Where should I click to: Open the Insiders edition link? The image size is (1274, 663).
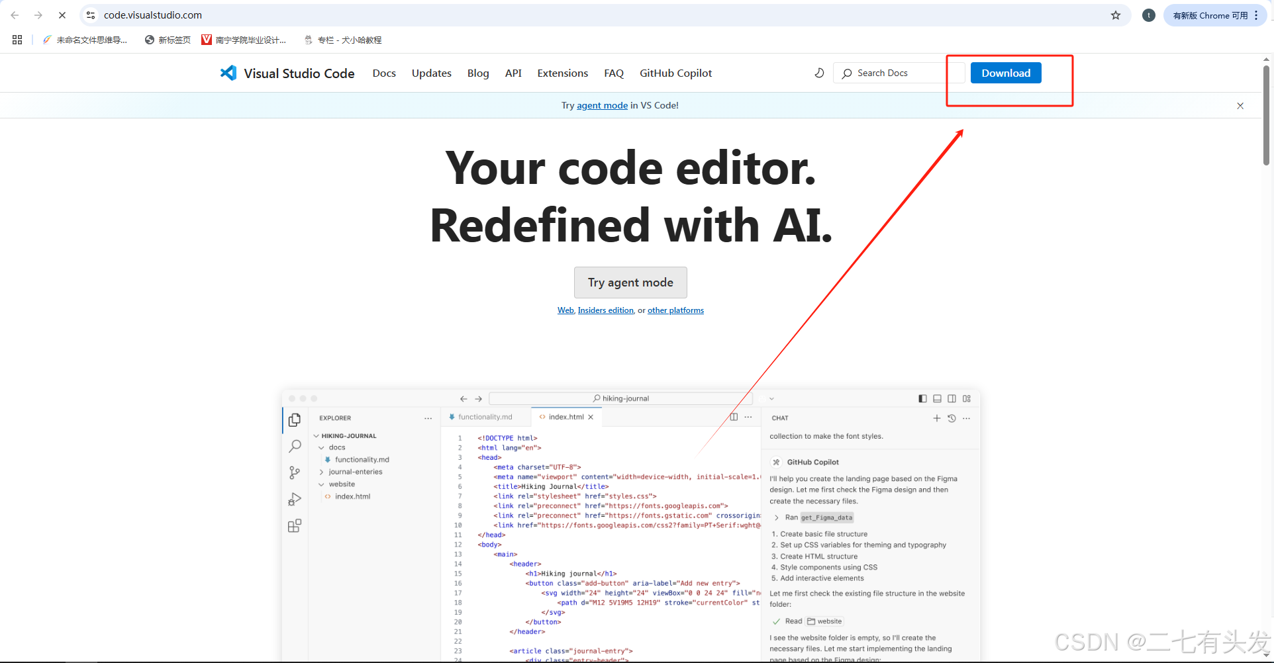tap(606, 310)
